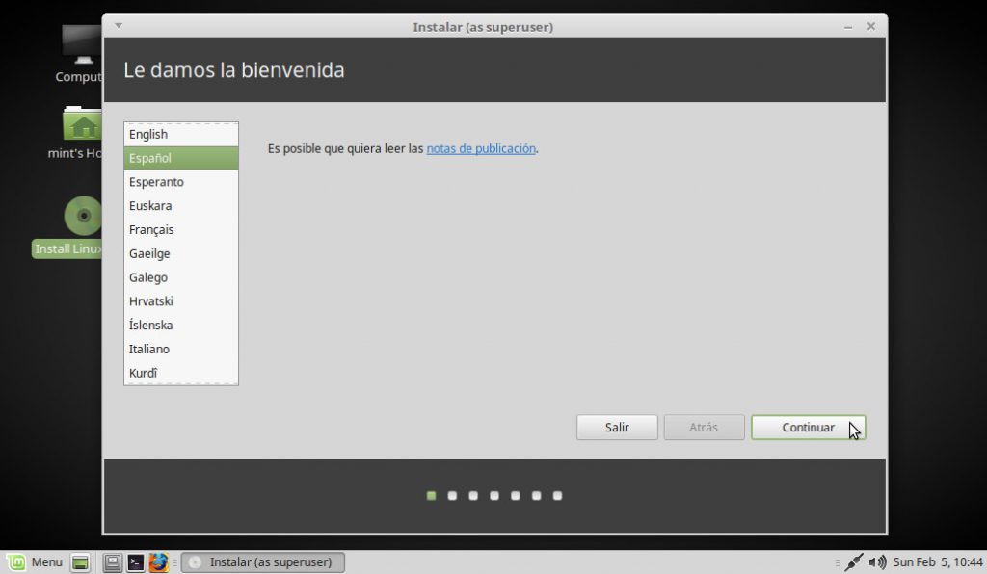Open the calendar from the panel clock
This screenshot has width=987, height=574.
(x=937, y=562)
